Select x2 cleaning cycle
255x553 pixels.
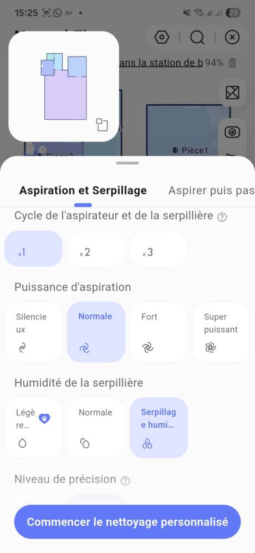click(96, 248)
